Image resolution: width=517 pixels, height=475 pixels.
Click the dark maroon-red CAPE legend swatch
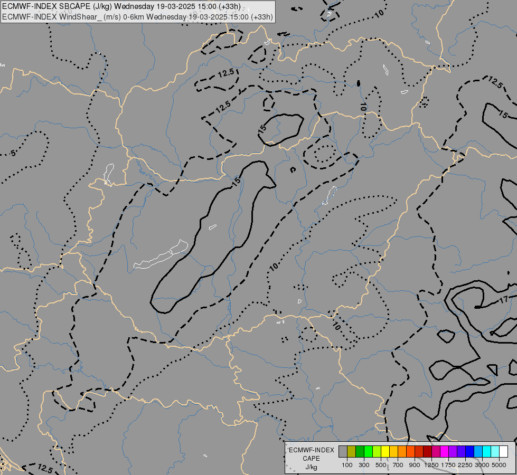pyautogui.click(x=428, y=452)
